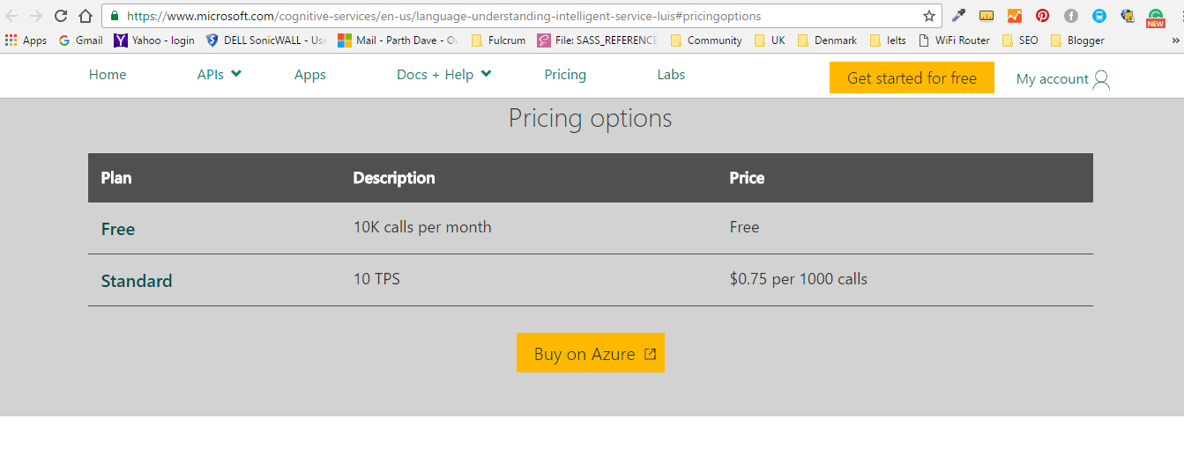The height and width of the screenshot is (456, 1184).
Task: Click the green Grammarly NEW extension icon
Action: (1155, 17)
